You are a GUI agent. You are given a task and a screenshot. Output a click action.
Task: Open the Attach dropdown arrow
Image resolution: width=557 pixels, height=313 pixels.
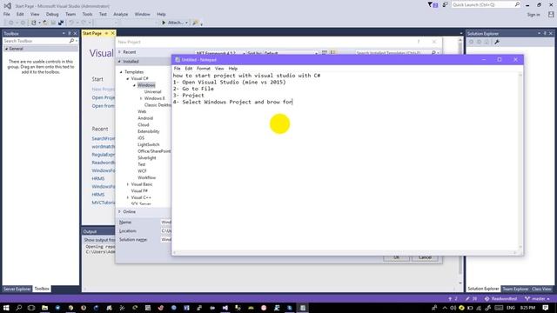(x=186, y=23)
